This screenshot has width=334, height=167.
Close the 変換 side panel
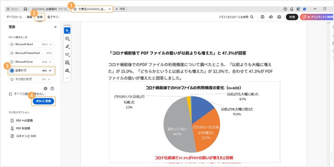(55, 27)
